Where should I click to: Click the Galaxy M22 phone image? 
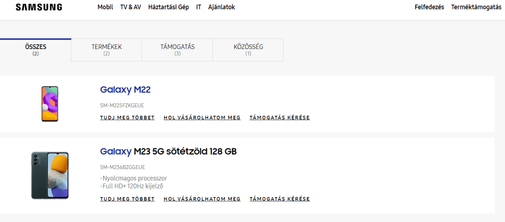tap(49, 104)
